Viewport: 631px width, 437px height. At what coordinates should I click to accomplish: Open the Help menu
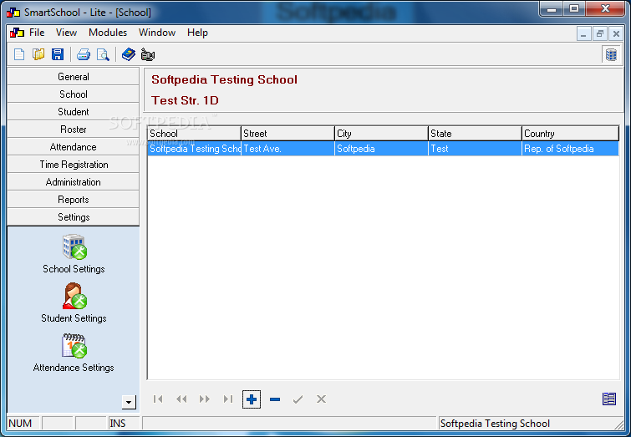click(x=197, y=33)
